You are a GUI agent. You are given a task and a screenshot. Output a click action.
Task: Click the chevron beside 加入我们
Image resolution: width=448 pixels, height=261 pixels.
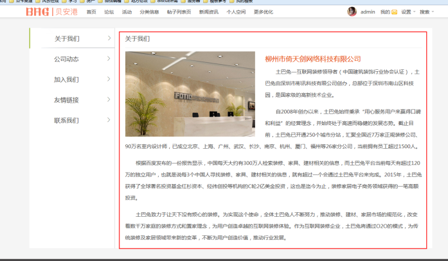(x=109, y=79)
